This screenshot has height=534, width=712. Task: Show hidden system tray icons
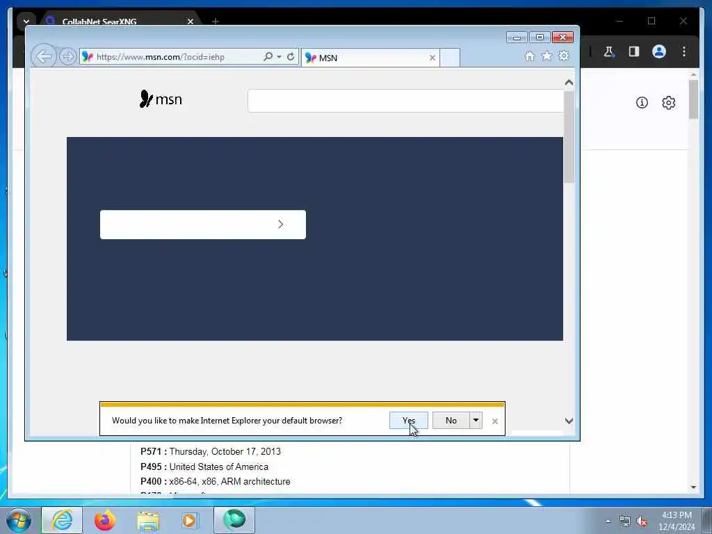pyautogui.click(x=608, y=521)
